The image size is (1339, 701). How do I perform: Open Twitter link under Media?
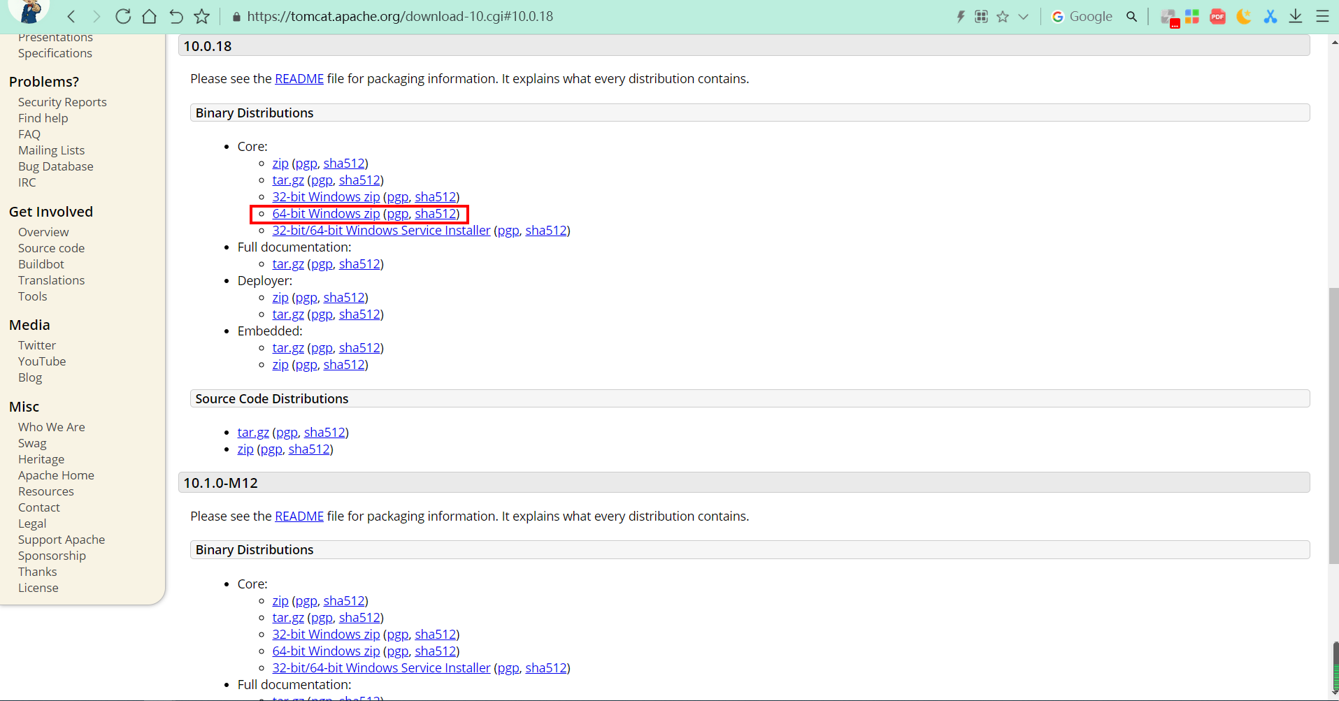point(37,345)
